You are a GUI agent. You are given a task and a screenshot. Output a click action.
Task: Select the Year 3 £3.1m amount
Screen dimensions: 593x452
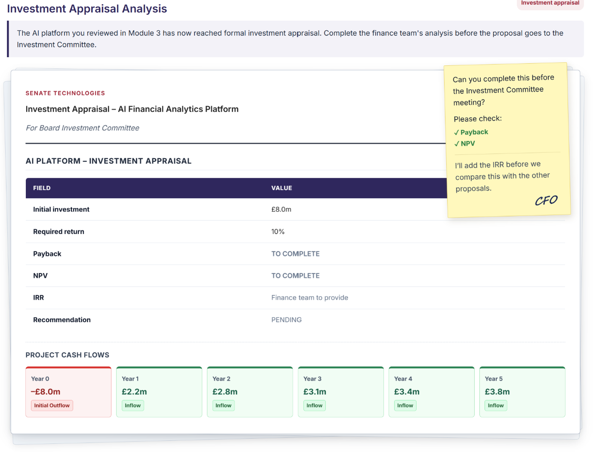click(315, 392)
